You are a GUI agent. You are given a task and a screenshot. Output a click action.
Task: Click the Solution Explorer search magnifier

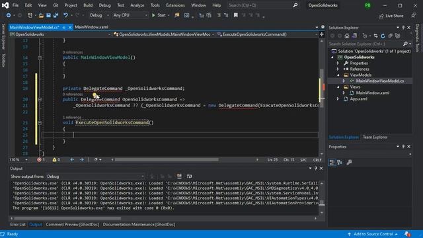click(405, 44)
